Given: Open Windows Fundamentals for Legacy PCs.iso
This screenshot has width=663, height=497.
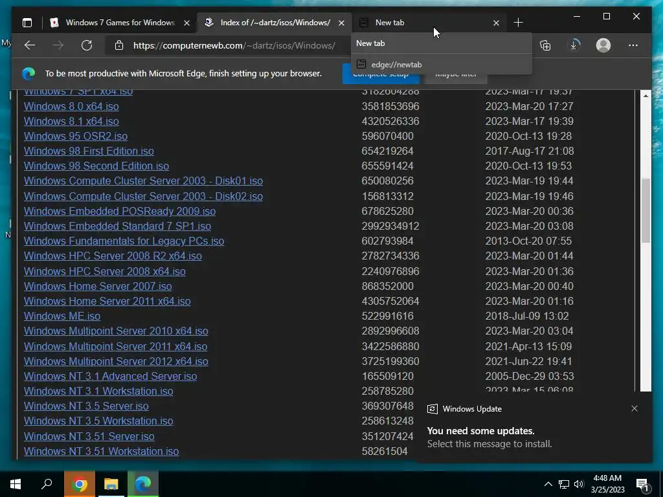Looking at the screenshot, I should 124,241.
